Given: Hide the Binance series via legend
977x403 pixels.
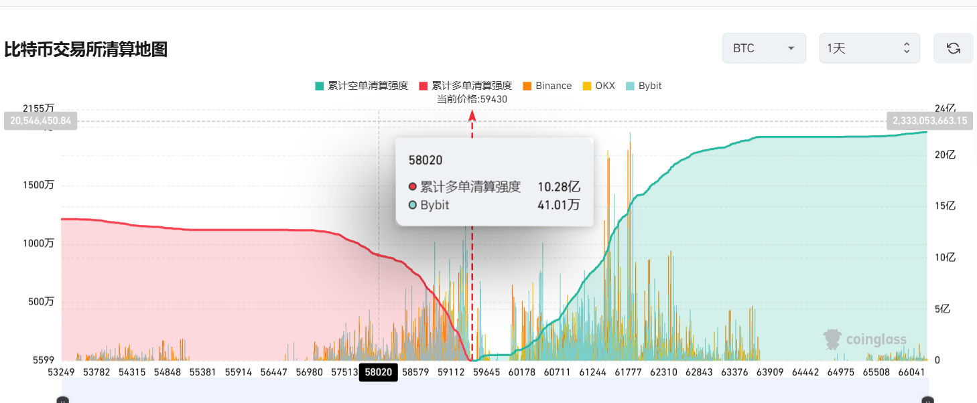Looking at the screenshot, I should [547, 86].
